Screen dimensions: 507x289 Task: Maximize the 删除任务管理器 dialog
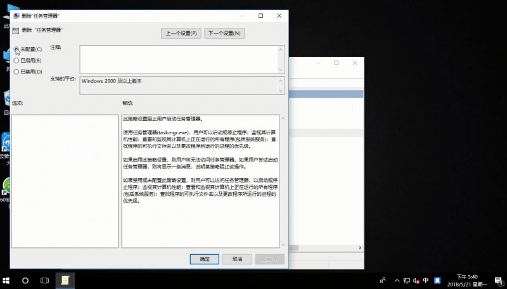click(x=260, y=15)
